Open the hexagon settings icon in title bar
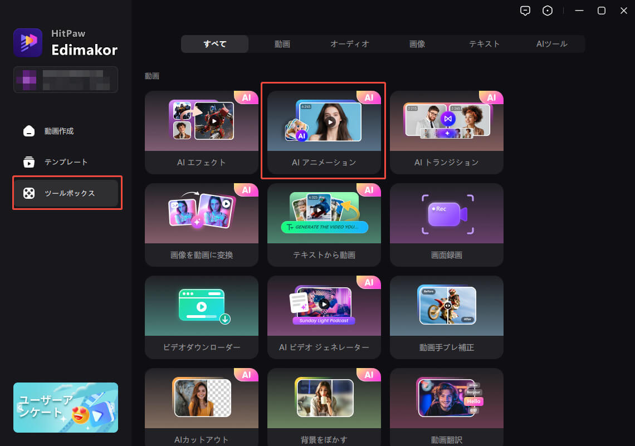Viewport: 635px width, 446px height. pyautogui.click(x=548, y=11)
